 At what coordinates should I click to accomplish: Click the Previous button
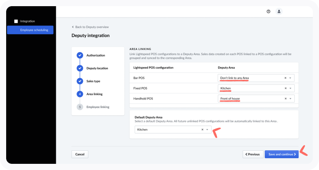(253, 154)
